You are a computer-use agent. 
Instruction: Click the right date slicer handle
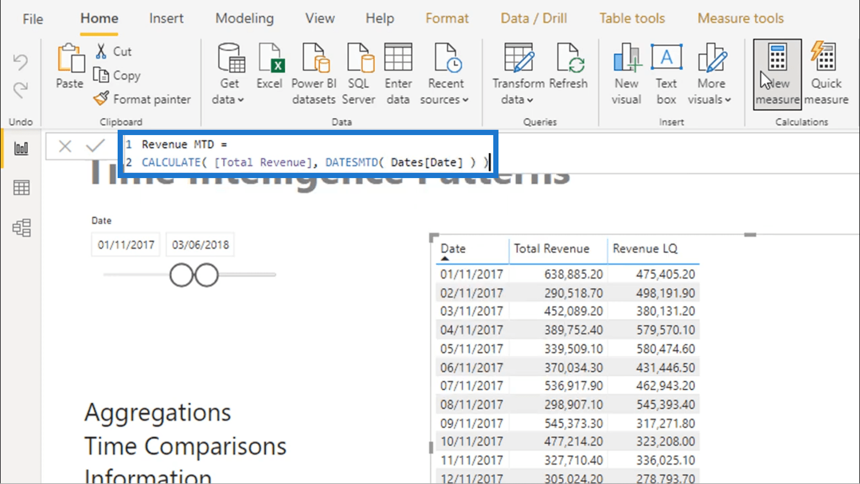206,275
